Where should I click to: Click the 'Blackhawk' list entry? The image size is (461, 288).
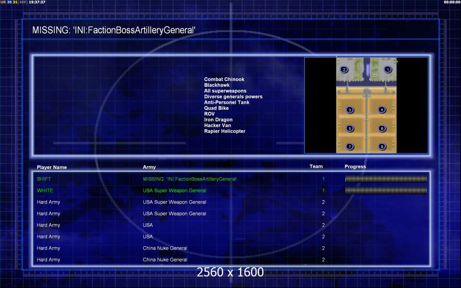[x=217, y=85]
